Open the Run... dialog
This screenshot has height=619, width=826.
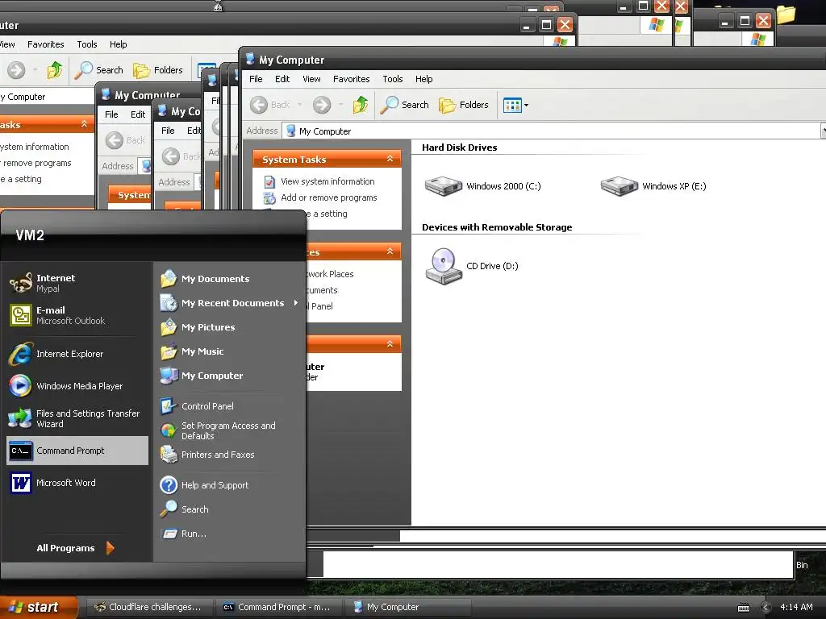[183, 534]
